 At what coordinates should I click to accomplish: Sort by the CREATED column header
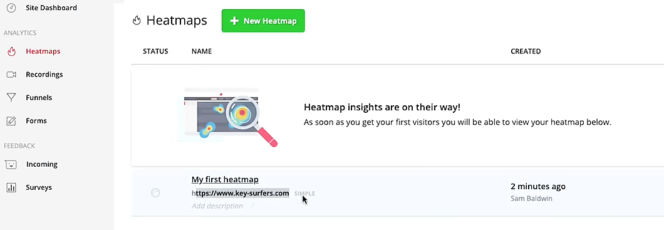[x=526, y=51]
